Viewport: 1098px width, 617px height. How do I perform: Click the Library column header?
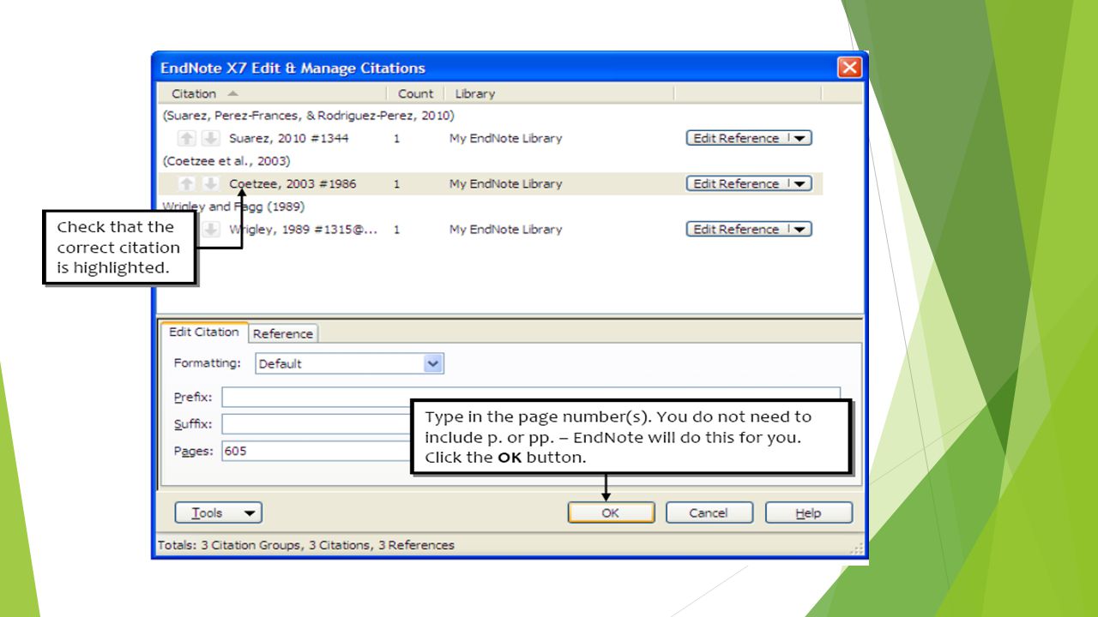click(x=559, y=93)
